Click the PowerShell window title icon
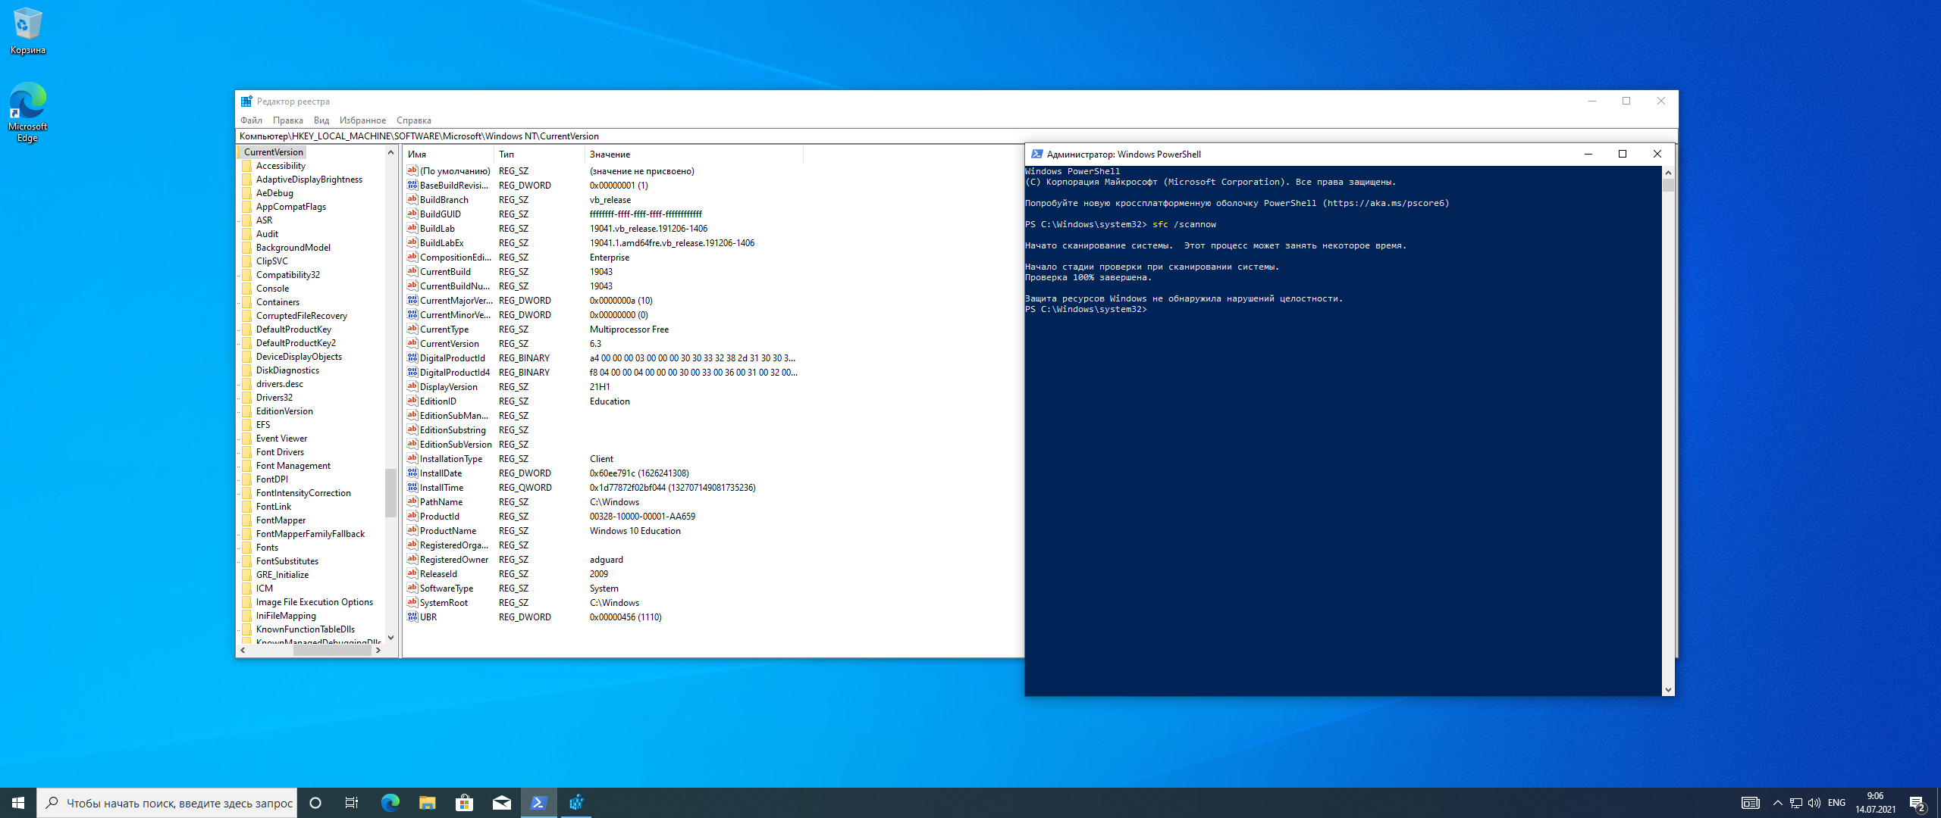This screenshot has width=1941, height=818. [x=1036, y=154]
